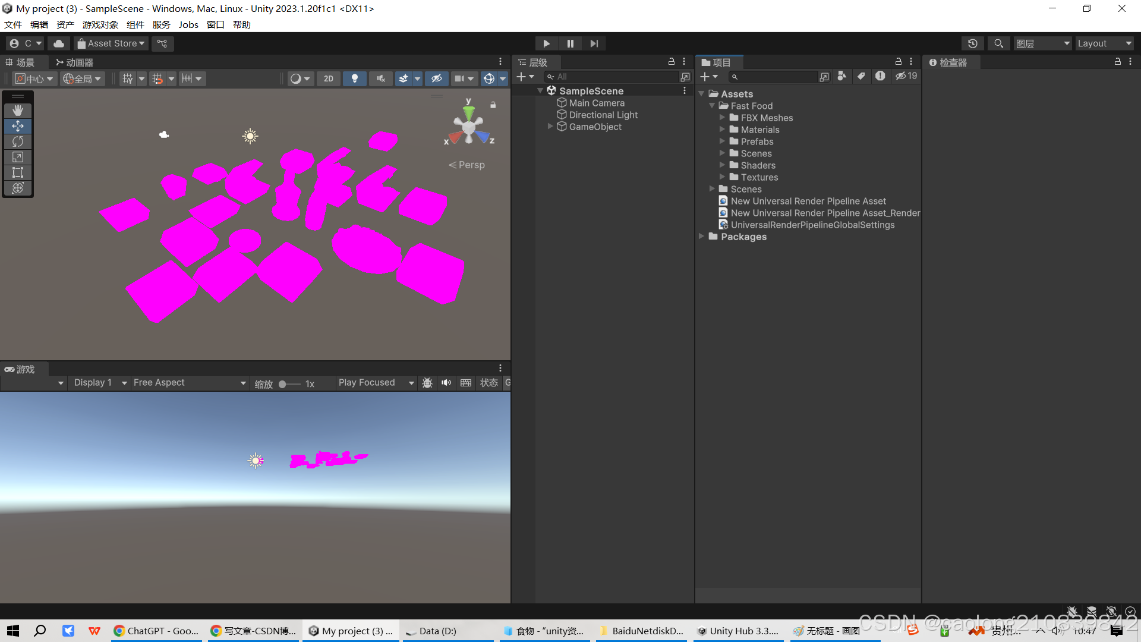Mute audio in Game view
1141x642 pixels.
tap(446, 383)
